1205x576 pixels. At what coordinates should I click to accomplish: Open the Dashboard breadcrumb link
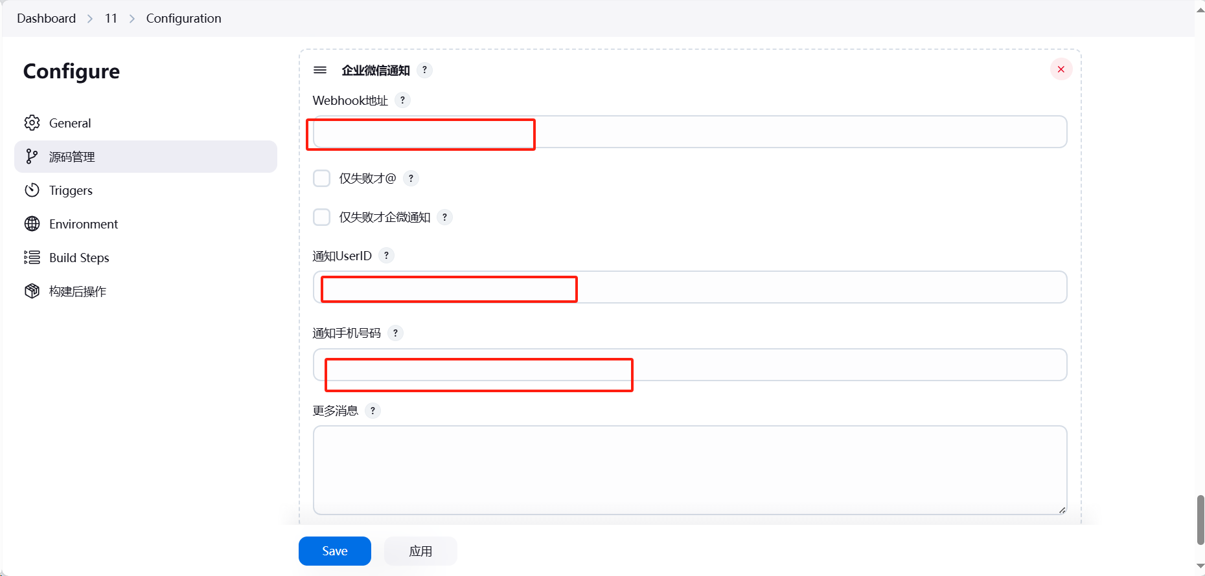pos(47,18)
